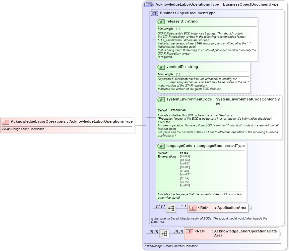
Task: Select the E icon of the ApplicationArea reference
Action: [x=192, y=208]
